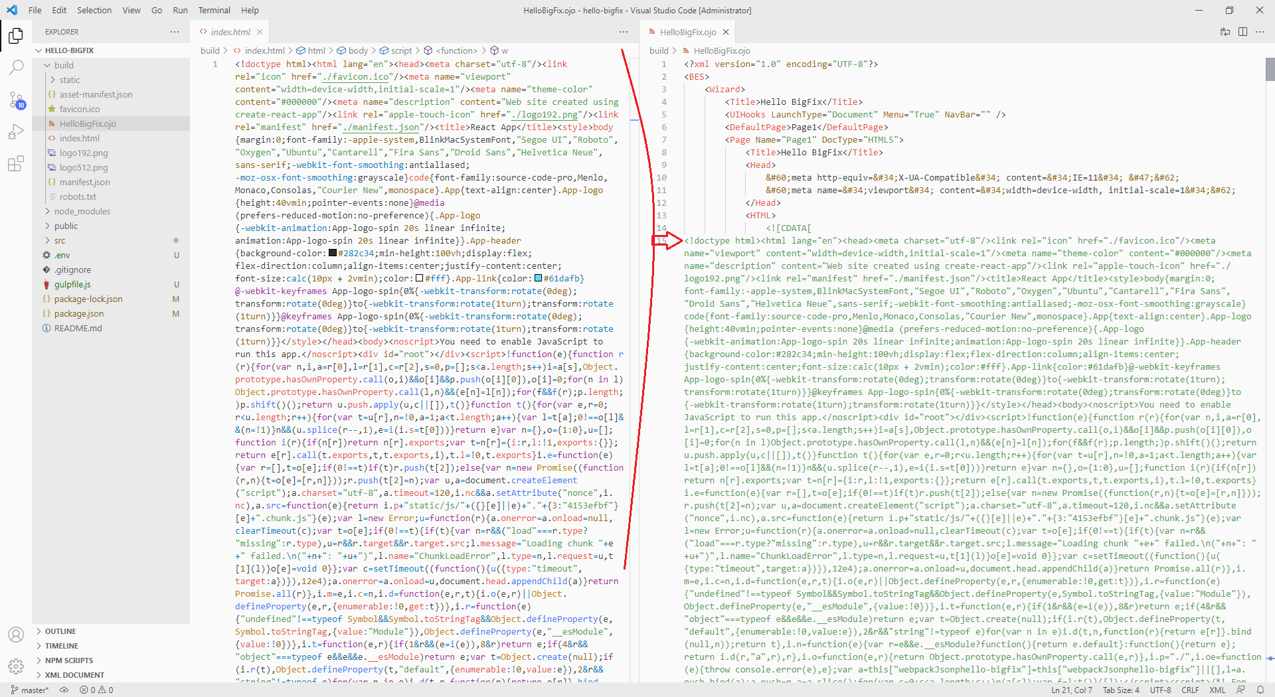The width and height of the screenshot is (1275, 697).
Task: Click the 'script' breadcrumb in left editor
Action: click(396, 50)
